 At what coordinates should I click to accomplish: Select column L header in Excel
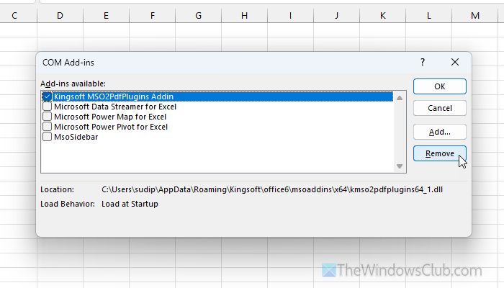point(429,15)
